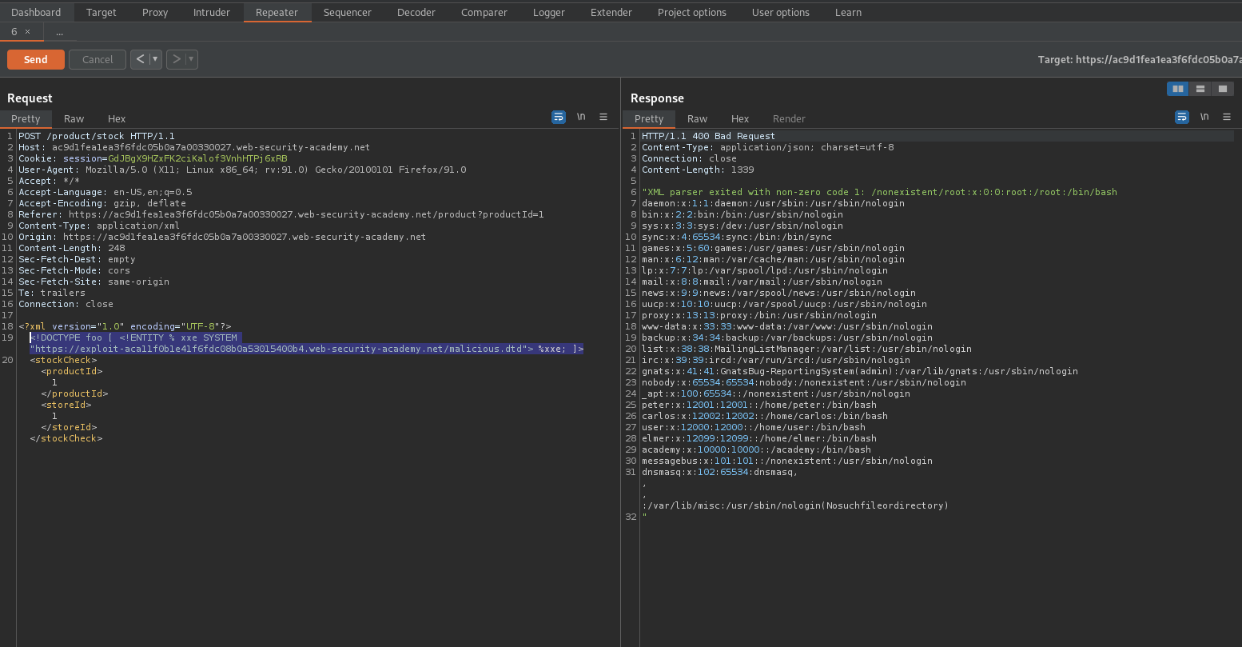
Task: Open the Request panel hamburger options menu
Action: tap(603, 117)
